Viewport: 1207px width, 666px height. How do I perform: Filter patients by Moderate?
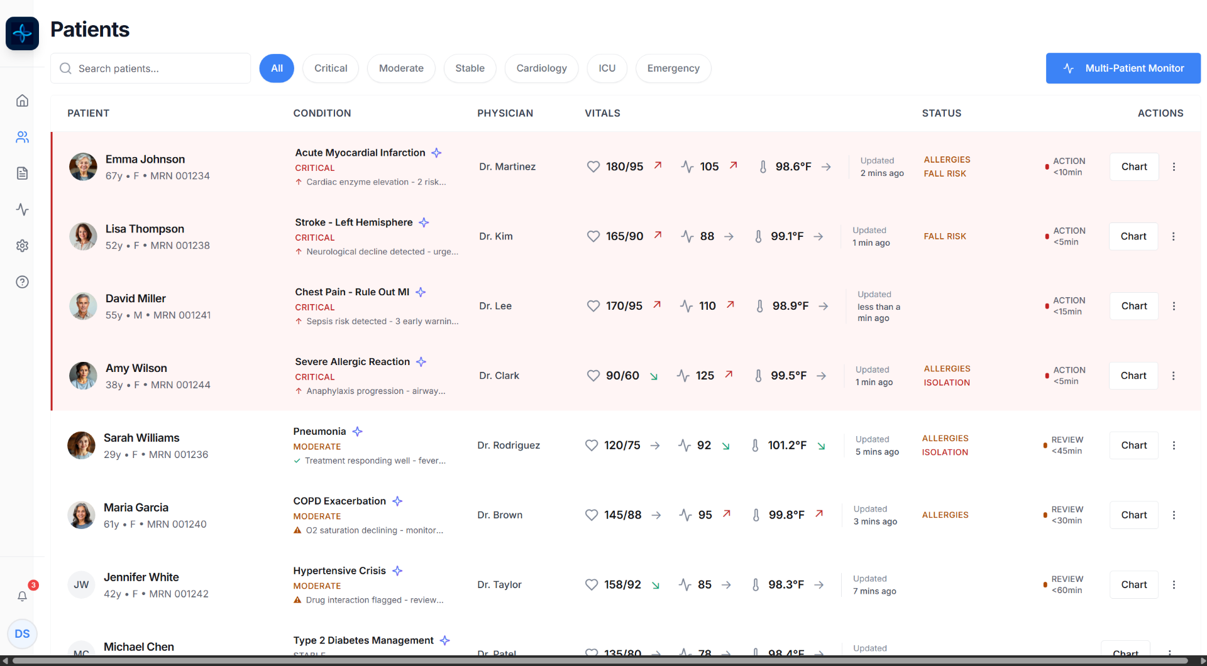coord(401,68)
